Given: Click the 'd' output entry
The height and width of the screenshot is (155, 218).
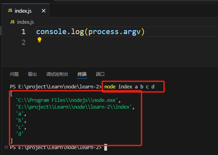Looking at the screenshot, I should click(19, 134).
